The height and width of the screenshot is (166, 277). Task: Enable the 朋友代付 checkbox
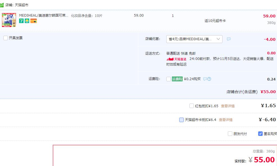click(230, 134)
